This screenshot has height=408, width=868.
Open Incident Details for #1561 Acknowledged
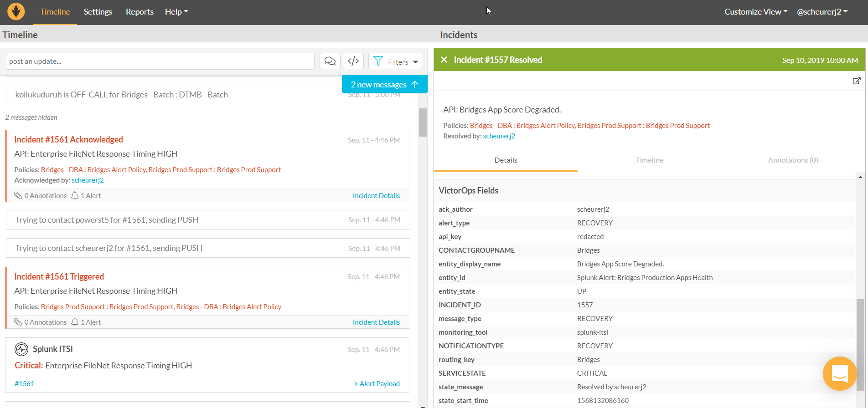(x=376, y=195)
